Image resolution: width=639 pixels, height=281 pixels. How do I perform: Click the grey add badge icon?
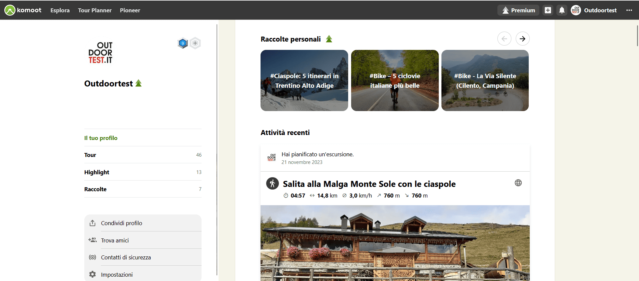tap(195, 43)
